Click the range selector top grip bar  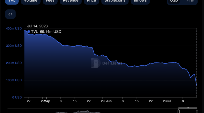point(188,108)
